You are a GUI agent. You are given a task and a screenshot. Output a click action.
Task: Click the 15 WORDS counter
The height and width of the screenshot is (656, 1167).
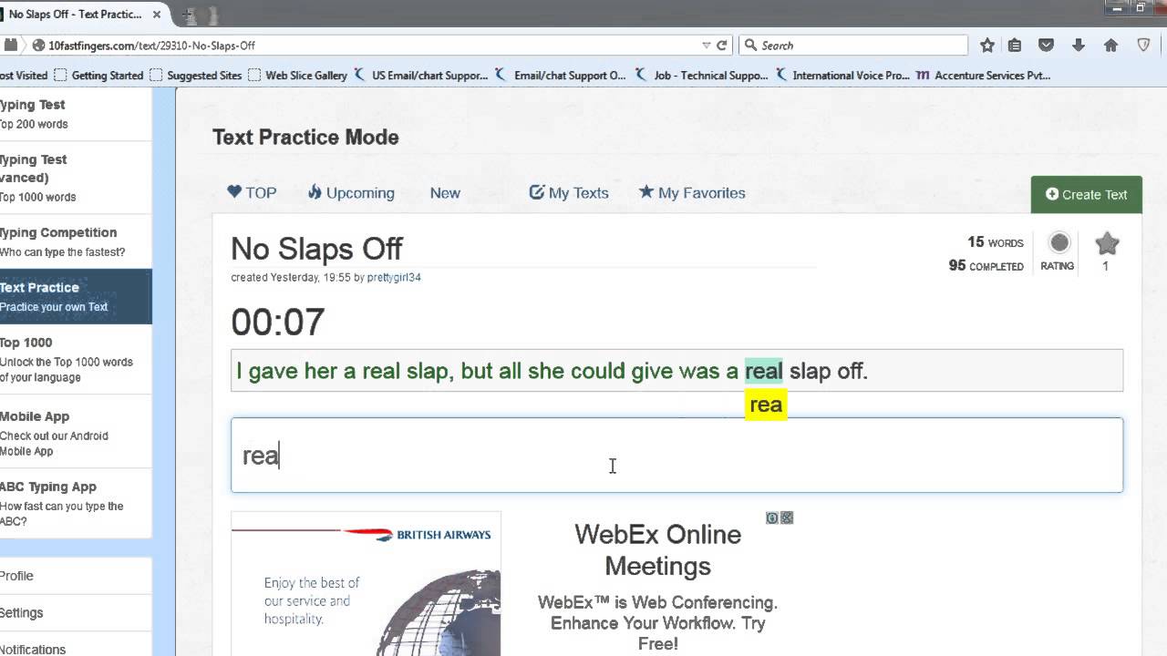(996, 242)
